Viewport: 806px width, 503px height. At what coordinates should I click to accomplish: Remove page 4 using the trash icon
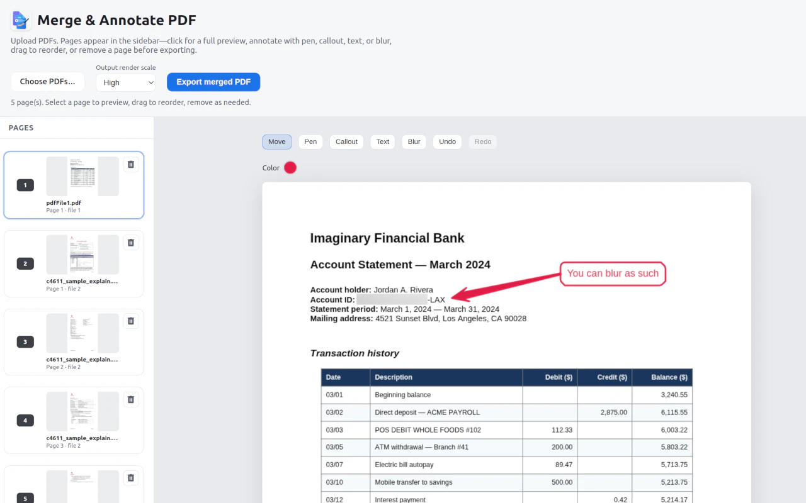(x=131, y=399)
